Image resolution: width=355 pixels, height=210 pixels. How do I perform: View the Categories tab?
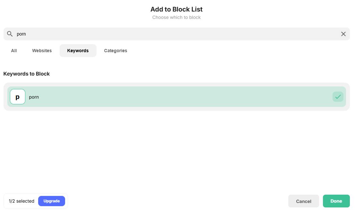115,50
